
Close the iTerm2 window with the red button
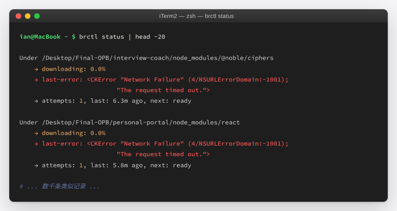pyautogui.click(x=18, y=16)
